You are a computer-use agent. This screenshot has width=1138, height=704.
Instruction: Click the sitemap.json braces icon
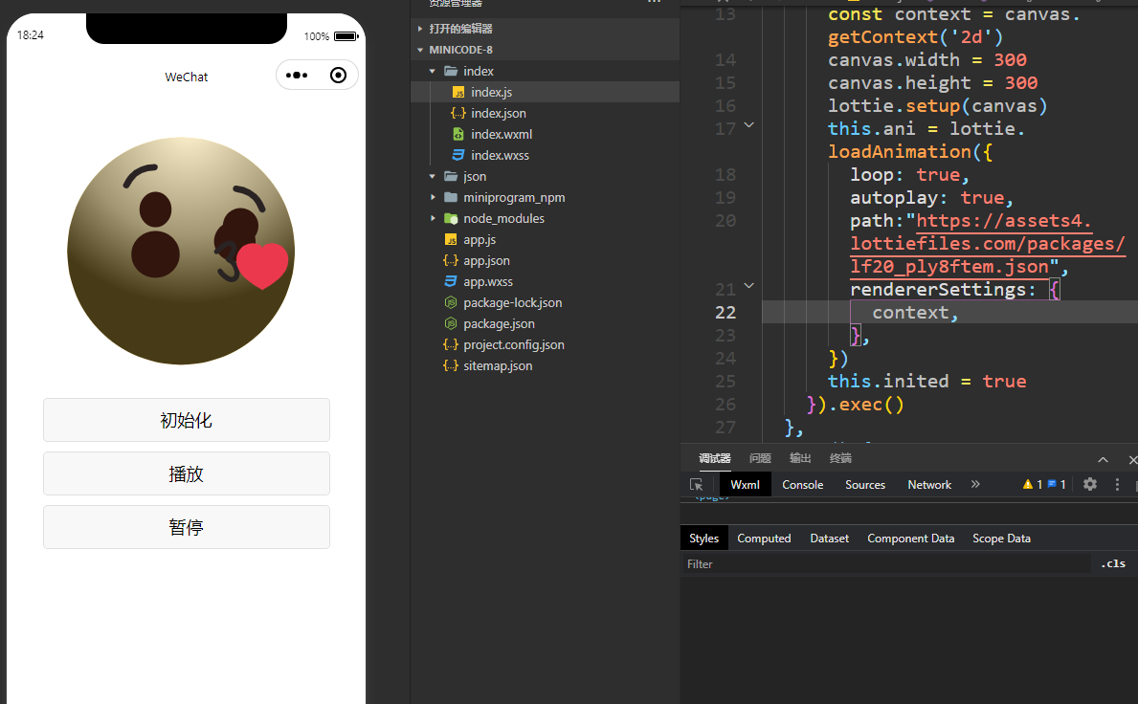(451, 365)
